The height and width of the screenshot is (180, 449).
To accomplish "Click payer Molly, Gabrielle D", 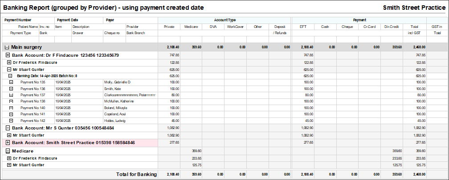I will (118, 82).
